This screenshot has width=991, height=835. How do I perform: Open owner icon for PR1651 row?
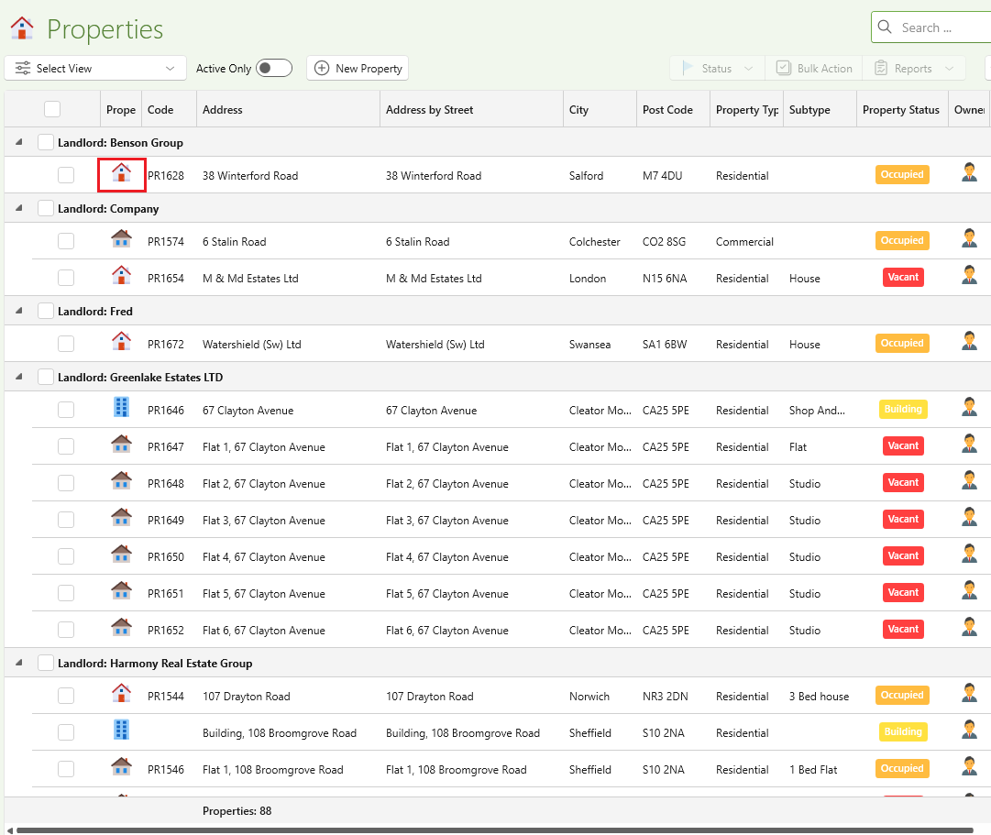[x=969, y=589]
